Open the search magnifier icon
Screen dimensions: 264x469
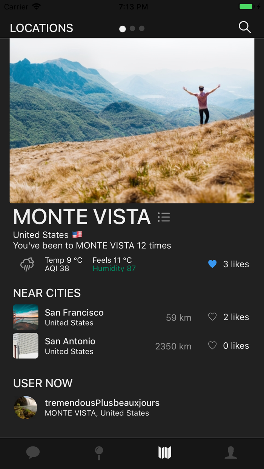244,27
